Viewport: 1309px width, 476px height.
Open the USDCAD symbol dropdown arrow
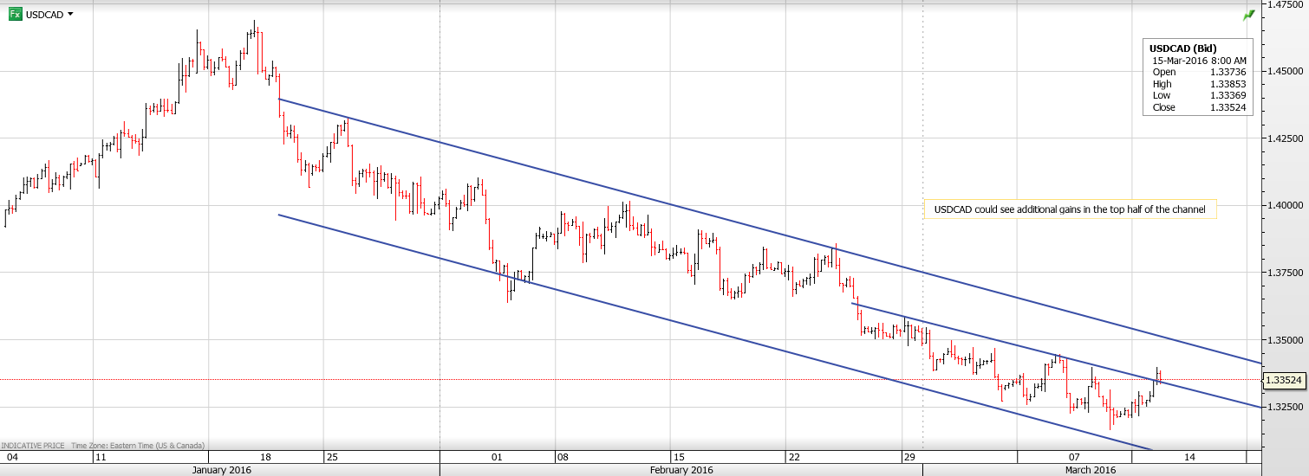pyautogui.click(x=70, y=14)
